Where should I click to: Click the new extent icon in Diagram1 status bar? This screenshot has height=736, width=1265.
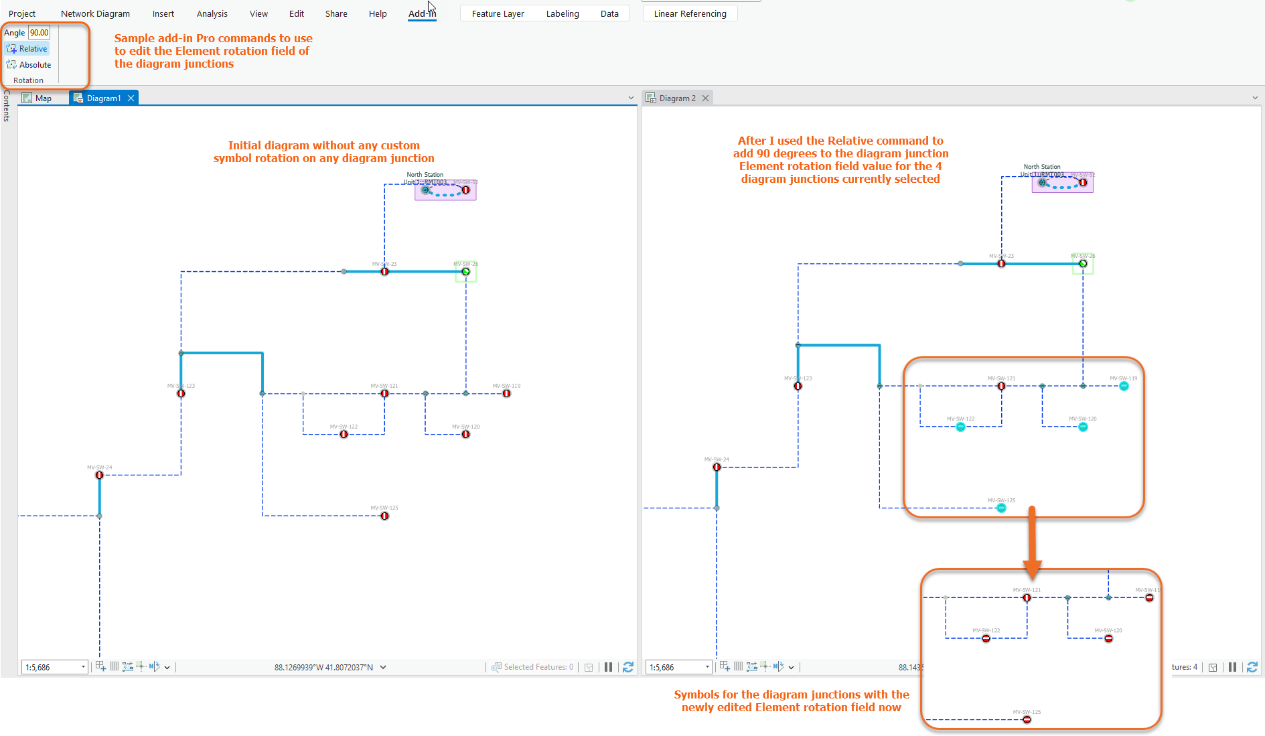pyautogui.click(x=100, y=666)
